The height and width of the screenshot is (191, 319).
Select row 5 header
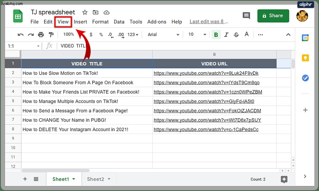pos(13,101)
